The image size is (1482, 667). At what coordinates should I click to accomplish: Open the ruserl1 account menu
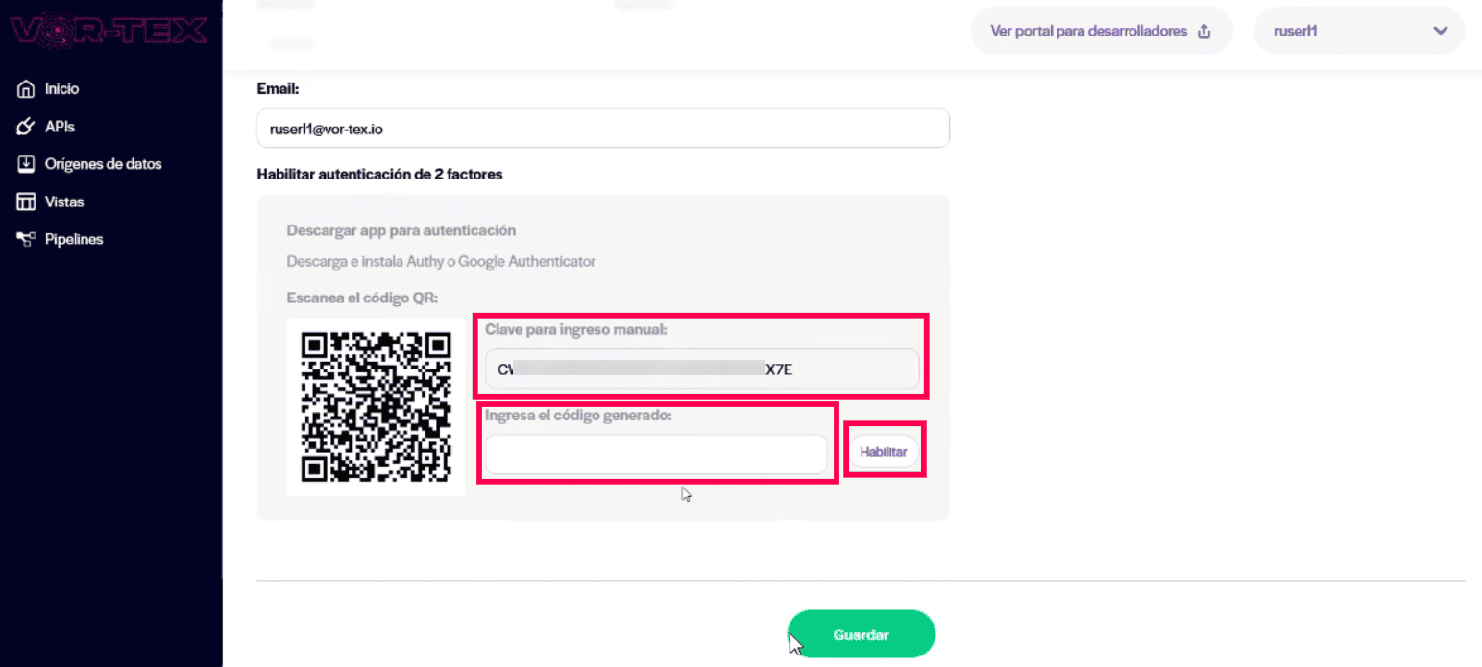[x=1359, y=31]
